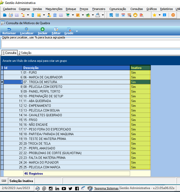Click the orange padlock toolbar icon
Viewport: 180px width, 192px height.
click(x=135, y=15)
